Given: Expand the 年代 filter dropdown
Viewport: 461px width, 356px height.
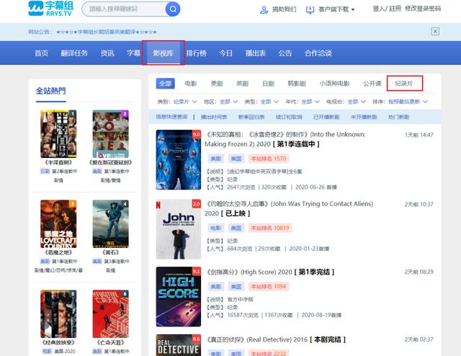Looking at the screenshot, I should 310,102.
